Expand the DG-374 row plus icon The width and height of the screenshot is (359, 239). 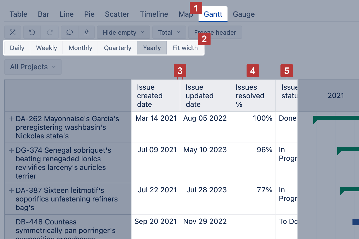point(11,150)
